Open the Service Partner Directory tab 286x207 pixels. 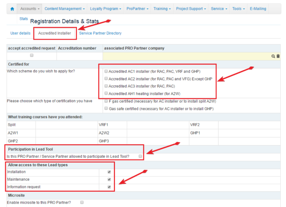pyautogui.click(x=100, y=33)
